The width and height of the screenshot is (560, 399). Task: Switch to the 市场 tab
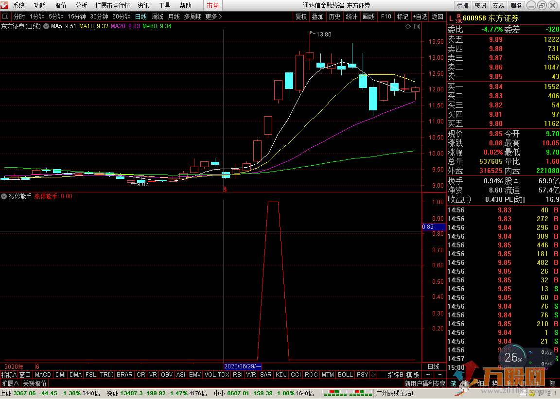click(213, 5)
